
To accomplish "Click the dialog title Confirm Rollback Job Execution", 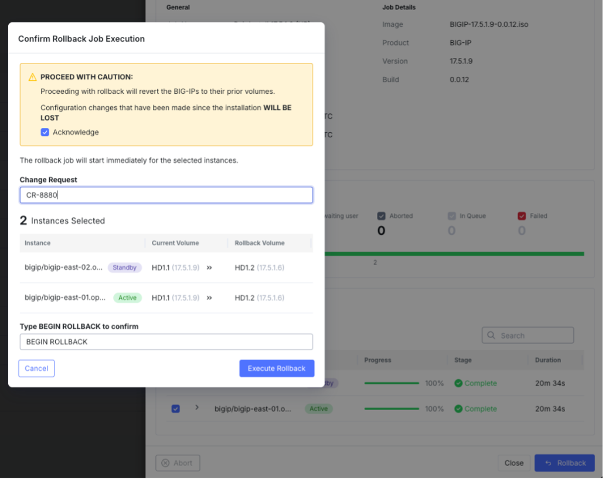I will (82, 39).
